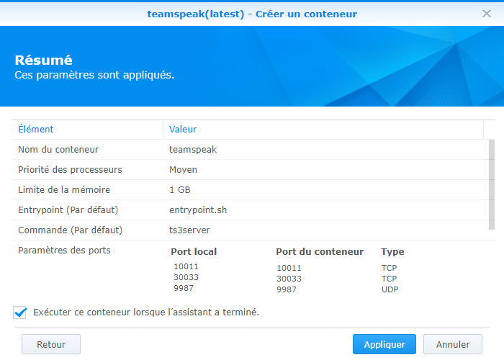Click the Appliquer button
The height and width of the screenshot is (360, 504).
(384, 345)
